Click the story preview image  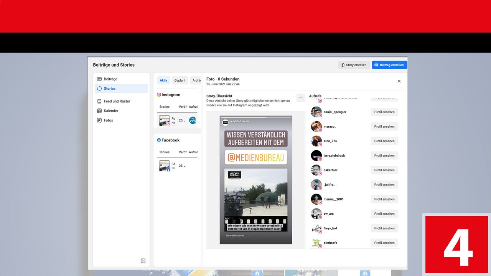click(256, 180)
